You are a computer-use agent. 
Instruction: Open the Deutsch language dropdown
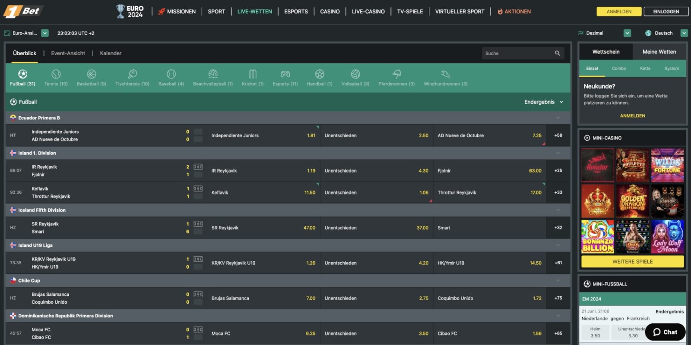684,33
